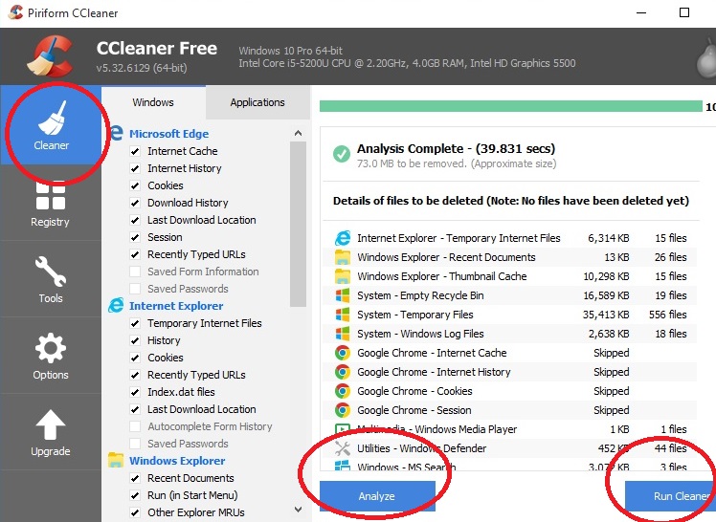
Task: Click the Upgrade arrow icon
Action: [51, 424]
